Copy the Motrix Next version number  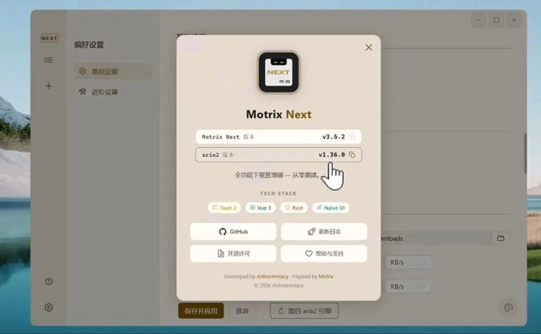pos(352,137)
